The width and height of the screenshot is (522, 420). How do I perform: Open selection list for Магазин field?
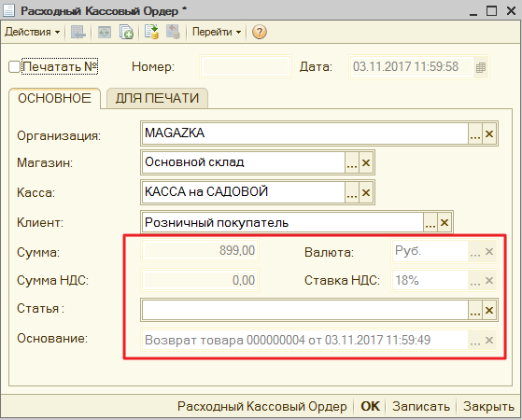(352, 163)
